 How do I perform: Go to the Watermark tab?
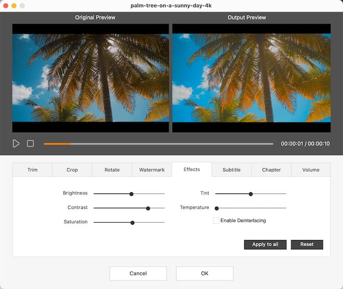point(152,170)
